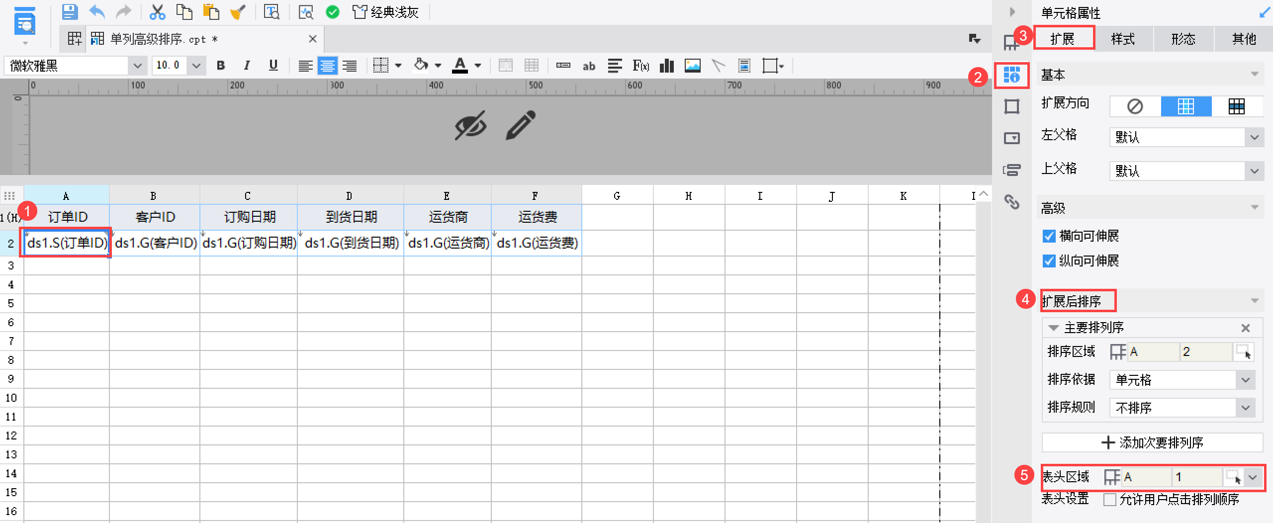Click the green check validation icon
Image resolution: width=1273 pixels, height=523 pixels.
[x=333, y=11]
